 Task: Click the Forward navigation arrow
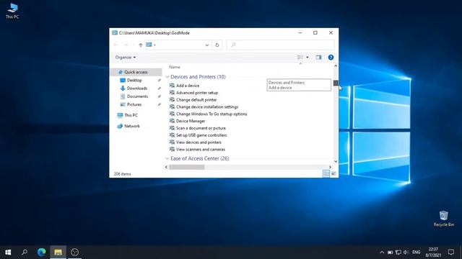[126, 45]
